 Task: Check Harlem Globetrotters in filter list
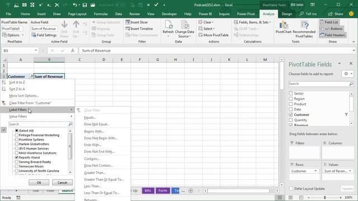[x=17, y=144]
